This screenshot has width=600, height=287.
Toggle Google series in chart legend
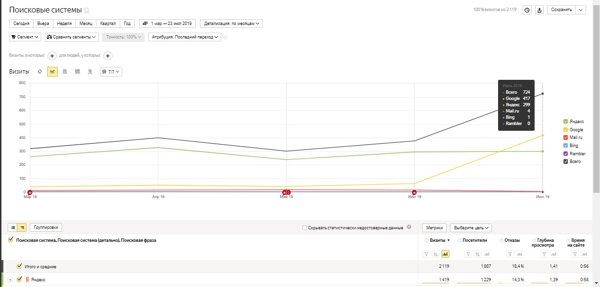565,130
